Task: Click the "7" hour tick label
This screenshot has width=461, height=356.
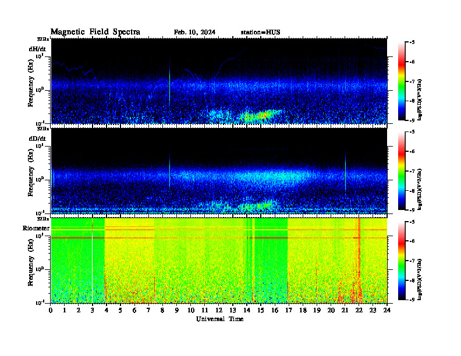Action: (x=148, y=310)
